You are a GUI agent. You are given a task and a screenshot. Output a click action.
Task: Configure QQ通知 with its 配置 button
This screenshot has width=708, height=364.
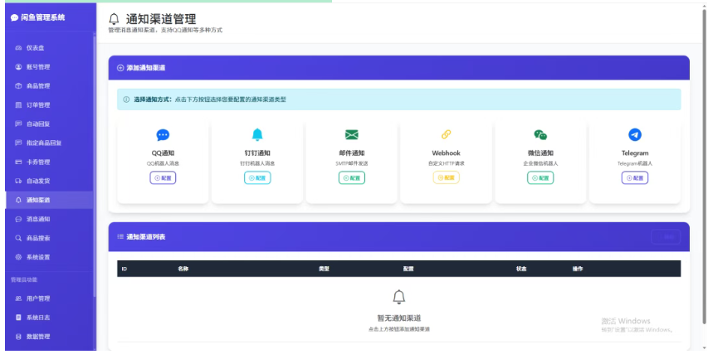(163, 177)
